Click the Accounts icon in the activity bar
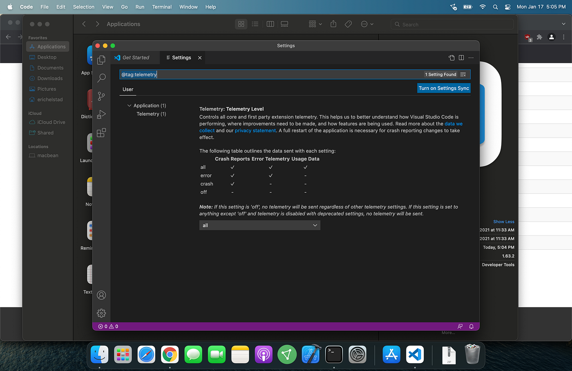 tap(101, 295)
